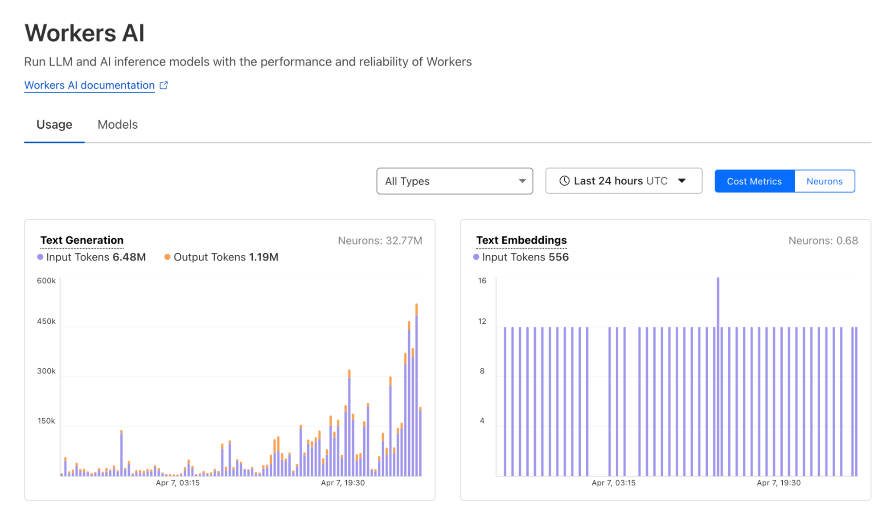
Task: Click the Text Generation chart title
Action: coord(82,240)
